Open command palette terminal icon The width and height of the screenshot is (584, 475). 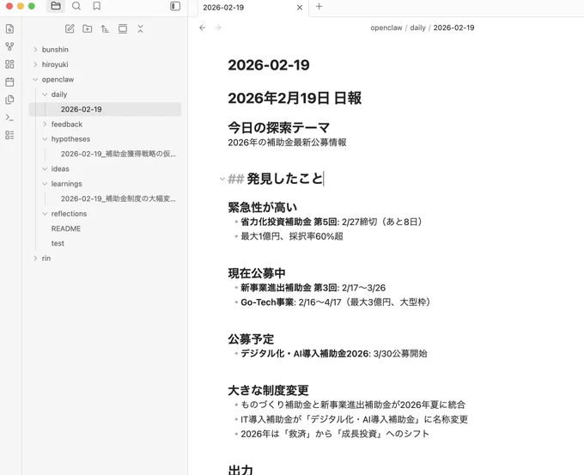point(10,118)
